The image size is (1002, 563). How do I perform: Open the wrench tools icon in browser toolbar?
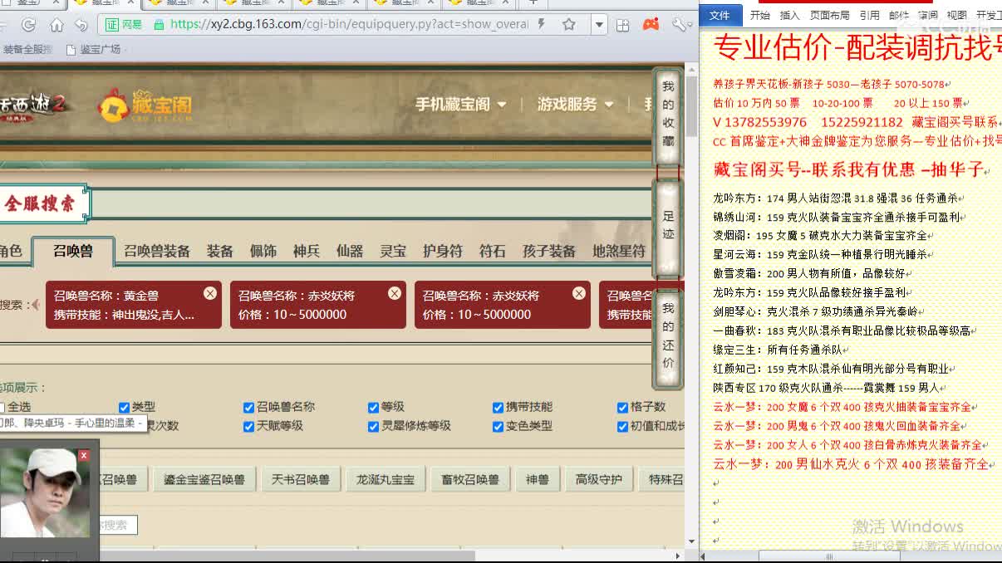[680, 25]
